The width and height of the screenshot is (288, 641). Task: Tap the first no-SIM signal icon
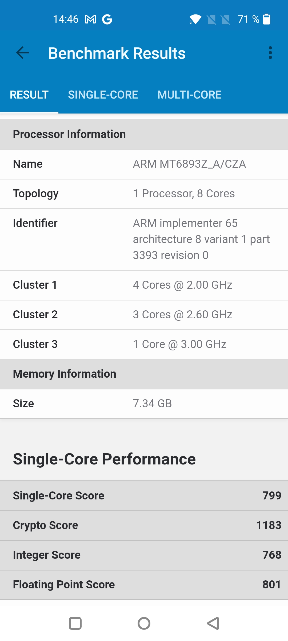click(x=211, y=19)
